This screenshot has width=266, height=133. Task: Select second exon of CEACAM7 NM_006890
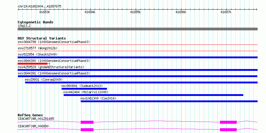pyautogui.click(x=228, y=130)
